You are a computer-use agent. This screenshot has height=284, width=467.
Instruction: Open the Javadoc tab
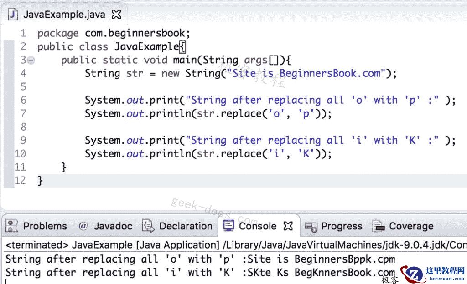pyautogui.click(x=113, y=226)
